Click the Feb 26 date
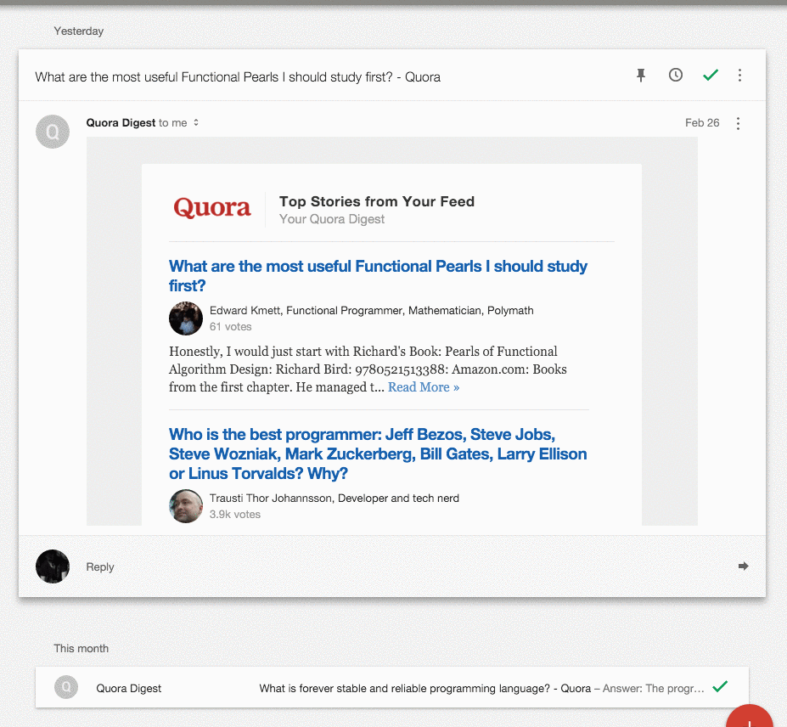This screenshot has height=727, width=787. (702, 123)
